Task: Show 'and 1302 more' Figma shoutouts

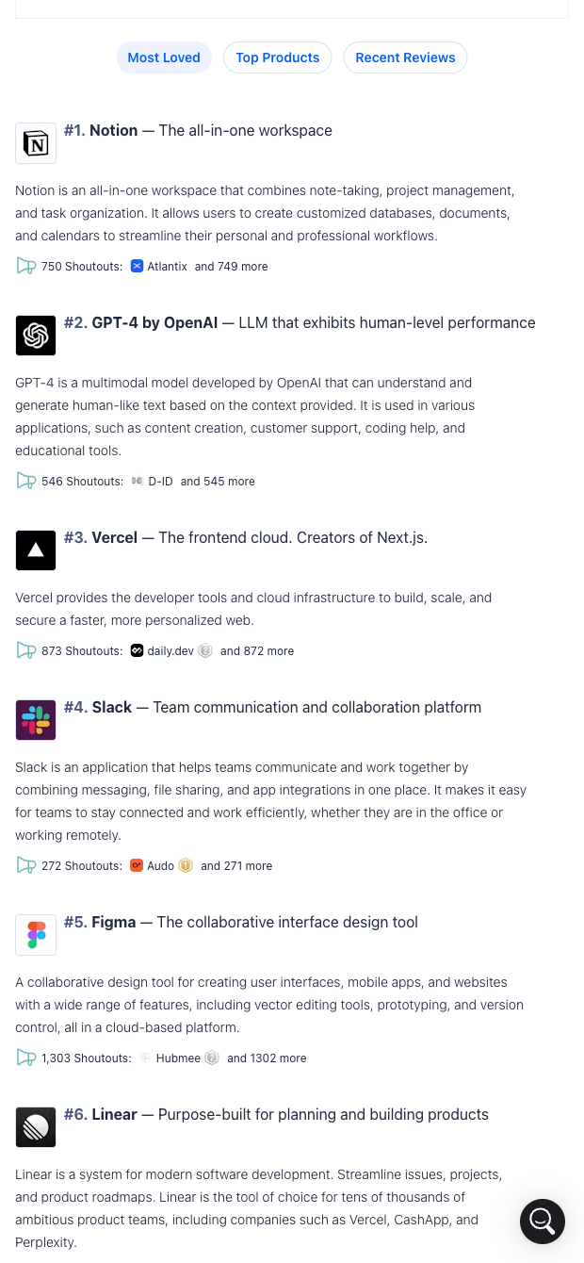Action: [267, 1058]
